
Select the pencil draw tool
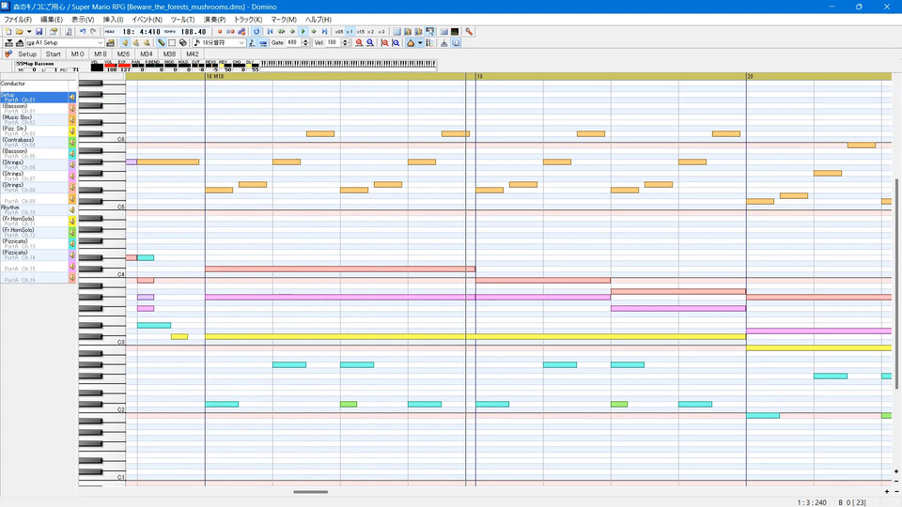(161, 42)
